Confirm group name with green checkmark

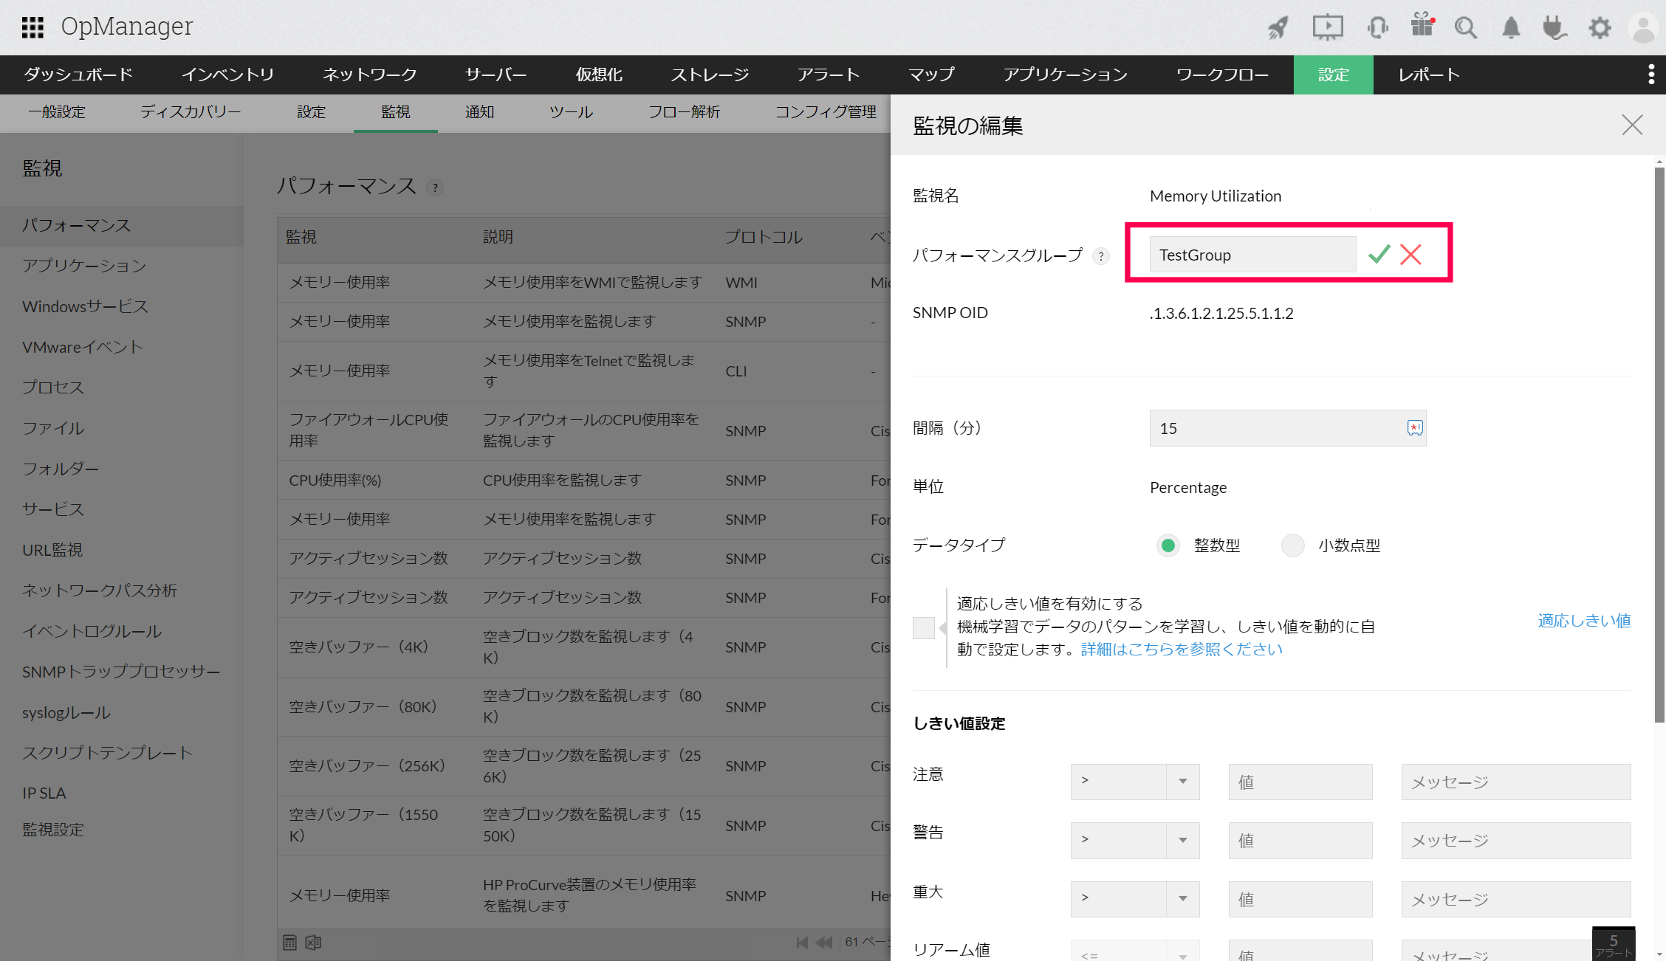(x=1379, y=255)
